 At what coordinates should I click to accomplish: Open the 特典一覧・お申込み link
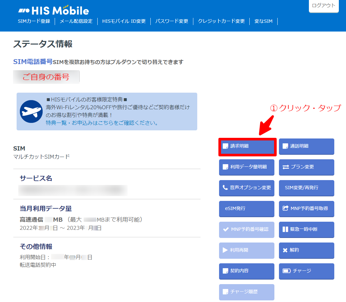[x=102, y=123]
